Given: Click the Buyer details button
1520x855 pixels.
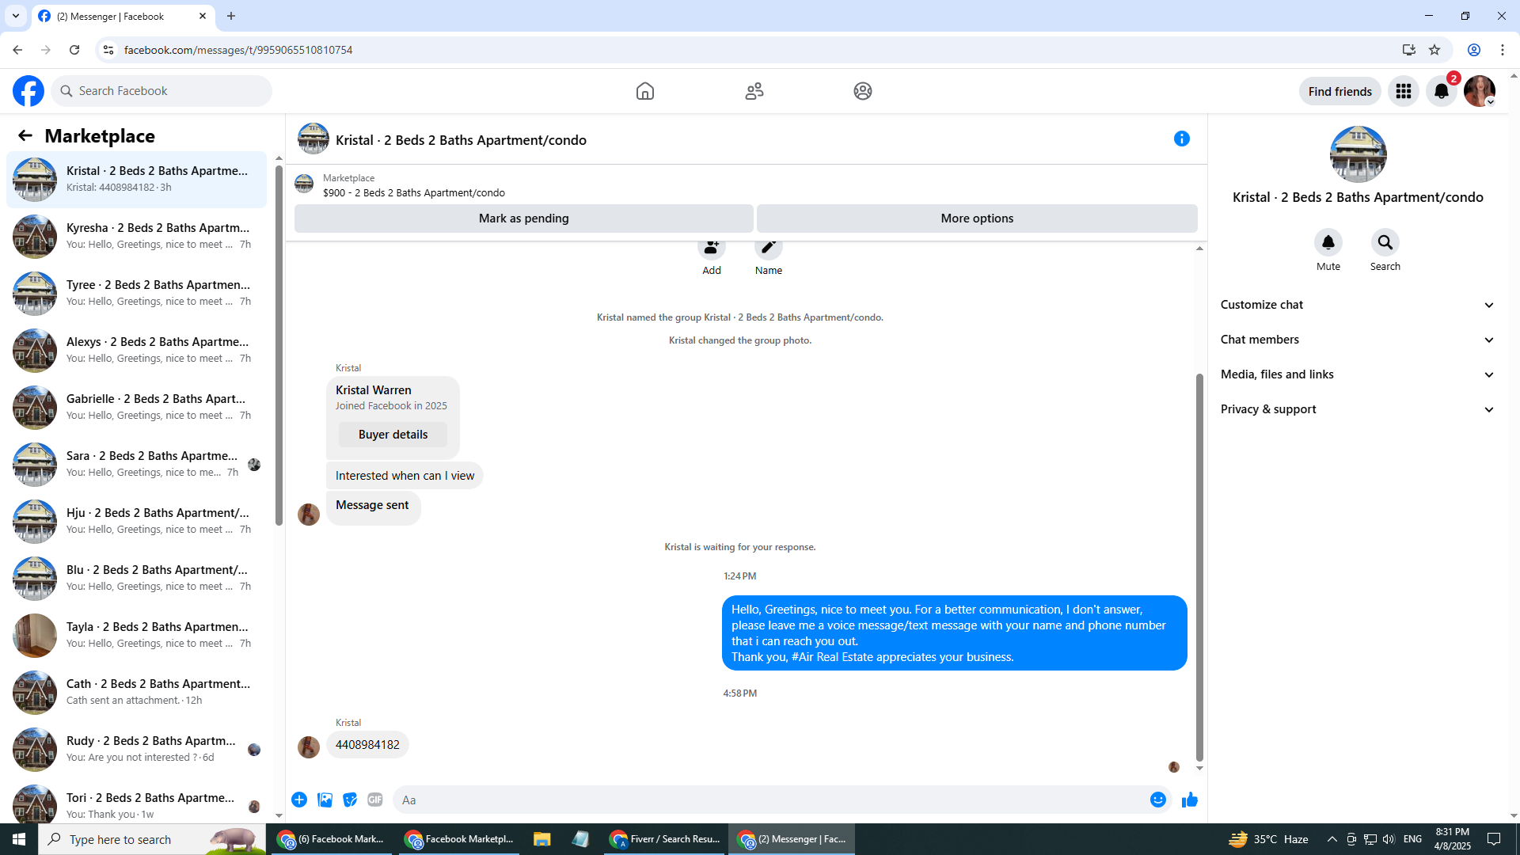Looking at the screenshot, I should coord(393,435).
